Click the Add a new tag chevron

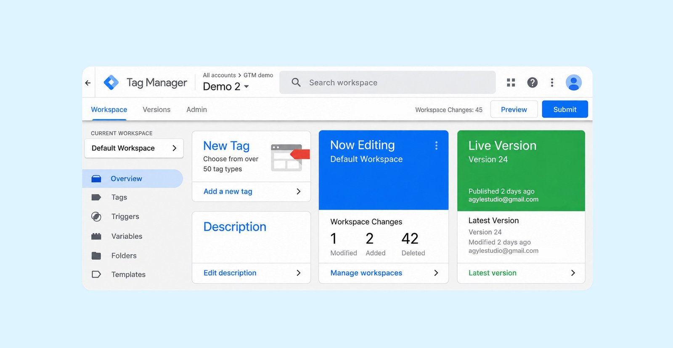coord(299,191)
